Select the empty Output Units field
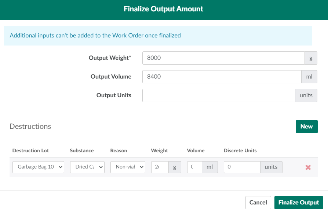Image resolution: width=328 pixels, height=214 pixels. point(219,95)
